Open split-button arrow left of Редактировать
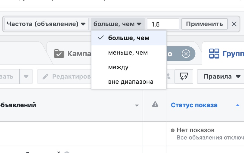 tap(26, 76)
